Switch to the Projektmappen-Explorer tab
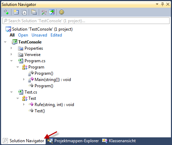The image size is (172, 145). [73, 141]
